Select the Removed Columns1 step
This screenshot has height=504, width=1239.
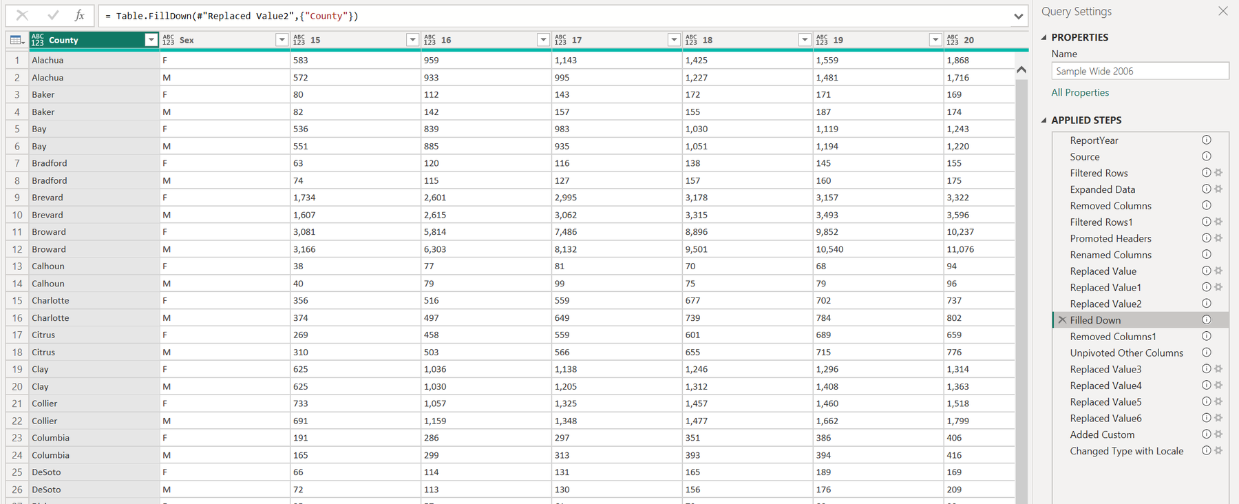click(1112, 337)
